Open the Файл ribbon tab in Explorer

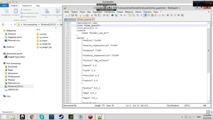(4, 6)
